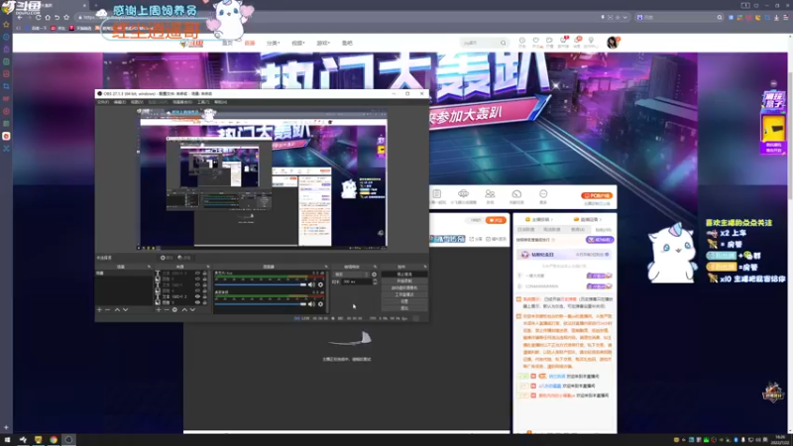
Task: Open OBS from the Windows taskbar
Action: [x=68, y=440]
